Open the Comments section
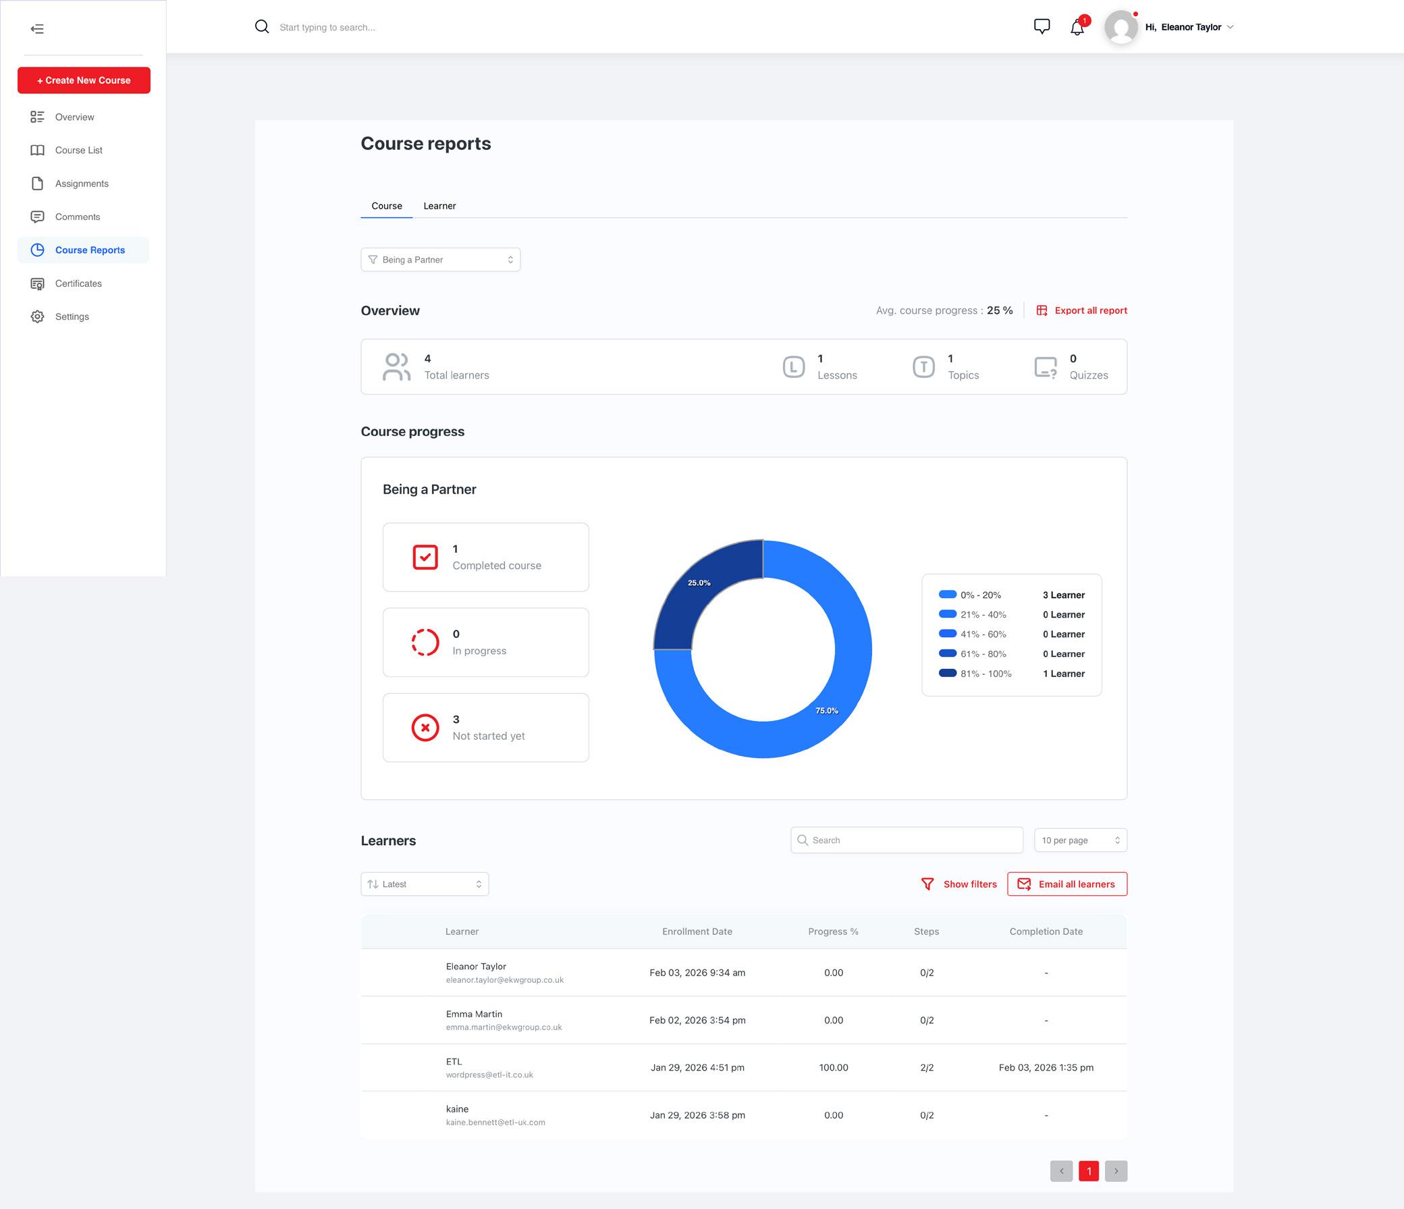This screenshot has height=1209, width=1404. tap(77, 217)
